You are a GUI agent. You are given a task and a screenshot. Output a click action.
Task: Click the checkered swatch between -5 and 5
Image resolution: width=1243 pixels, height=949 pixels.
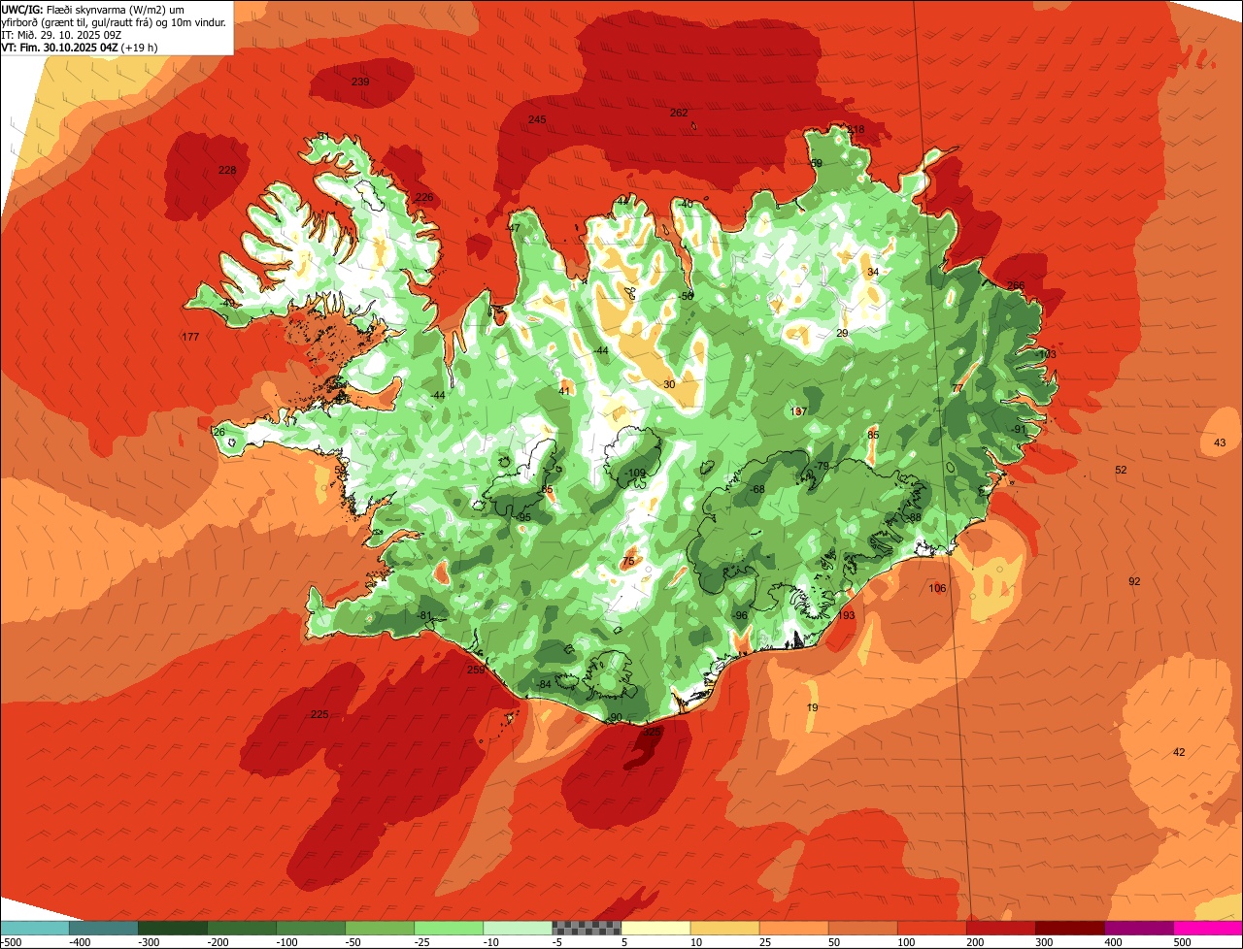(x=587, y=928)
